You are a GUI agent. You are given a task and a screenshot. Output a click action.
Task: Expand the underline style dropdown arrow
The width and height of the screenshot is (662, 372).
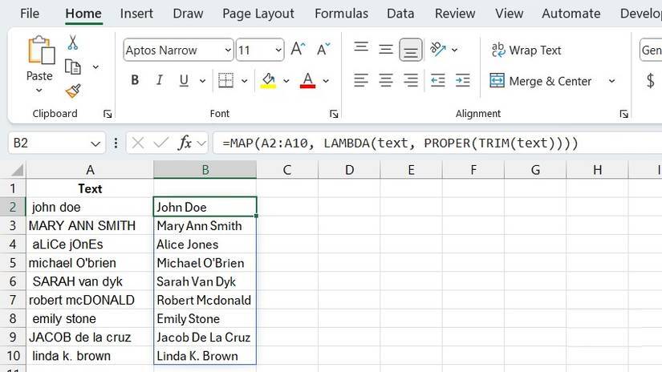pyautogui.click(x=203, y=81)
